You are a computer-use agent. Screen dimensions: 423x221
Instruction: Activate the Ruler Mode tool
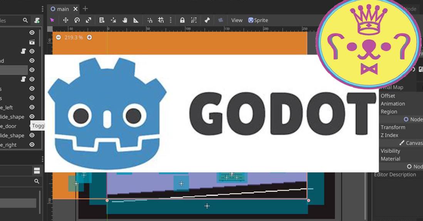[x=136, y=20]
